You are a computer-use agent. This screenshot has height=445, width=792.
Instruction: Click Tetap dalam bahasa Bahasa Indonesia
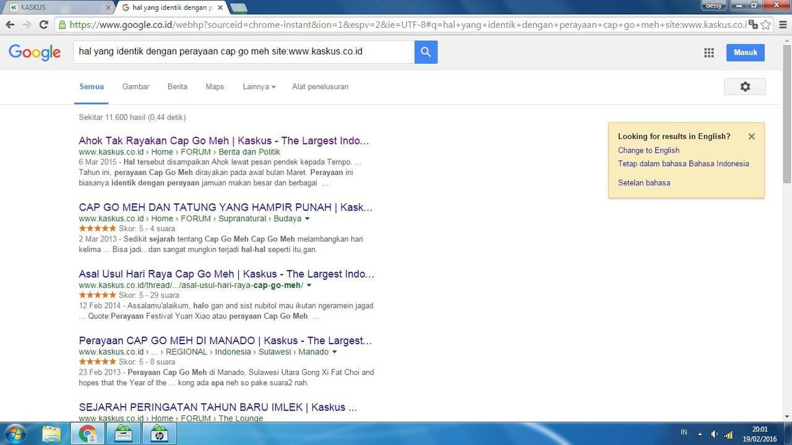(x=683, y=164)
